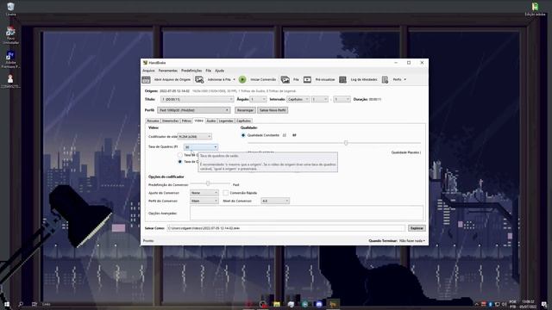Screen dimensions: 552x310
Task: Open Discord from the taskbar
Action: (x=319, y=304)
